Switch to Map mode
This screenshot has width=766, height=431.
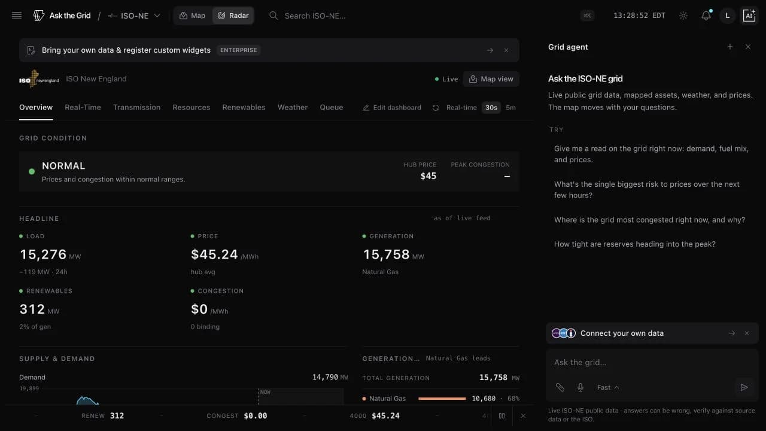click(193, 16)
